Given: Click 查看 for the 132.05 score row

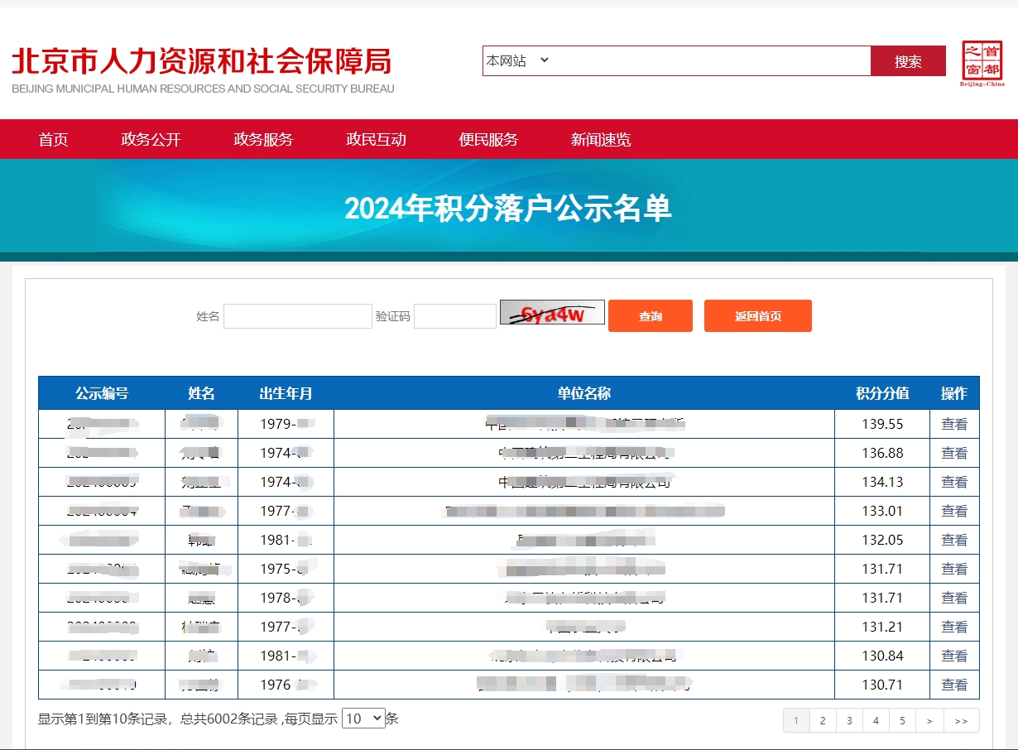Looking at the screenshot, I should click(954, 540).
